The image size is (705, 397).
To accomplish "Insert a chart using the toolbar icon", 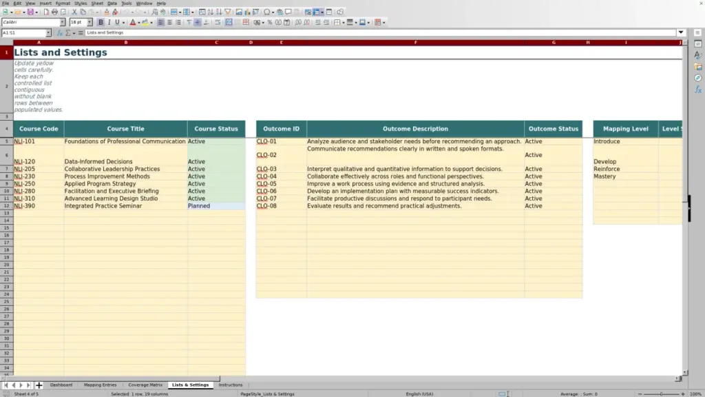I will click(x=247, y=12).
